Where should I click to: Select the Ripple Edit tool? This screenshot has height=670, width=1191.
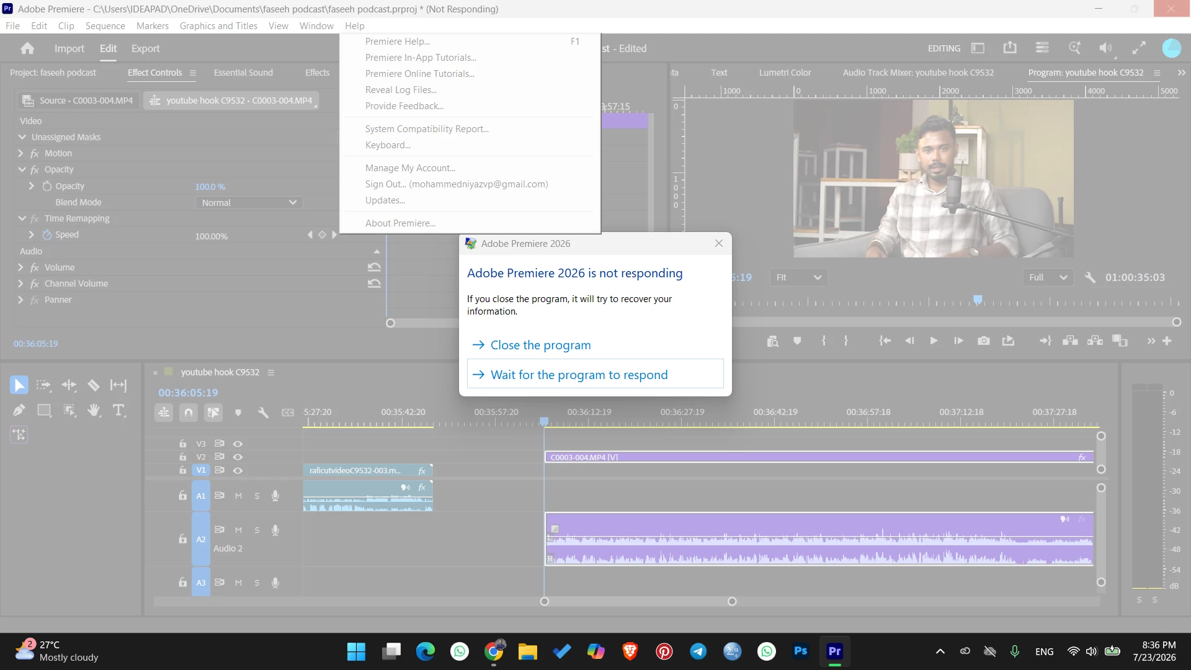click(69, 385)
